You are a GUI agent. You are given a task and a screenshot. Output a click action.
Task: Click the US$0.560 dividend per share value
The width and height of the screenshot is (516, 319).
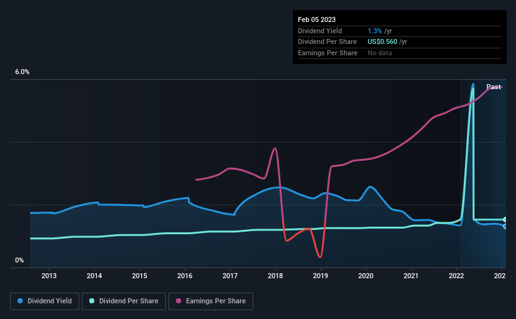[x=382, y=42]
